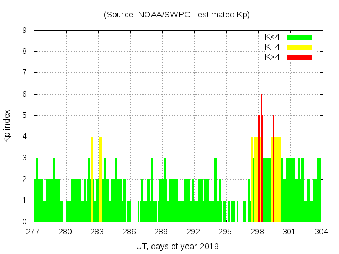This screenshot has height=254, width=339.
Task: Click the "UT, days of year 2019" label
Action: pyautogui.click(x=176, y=246)
